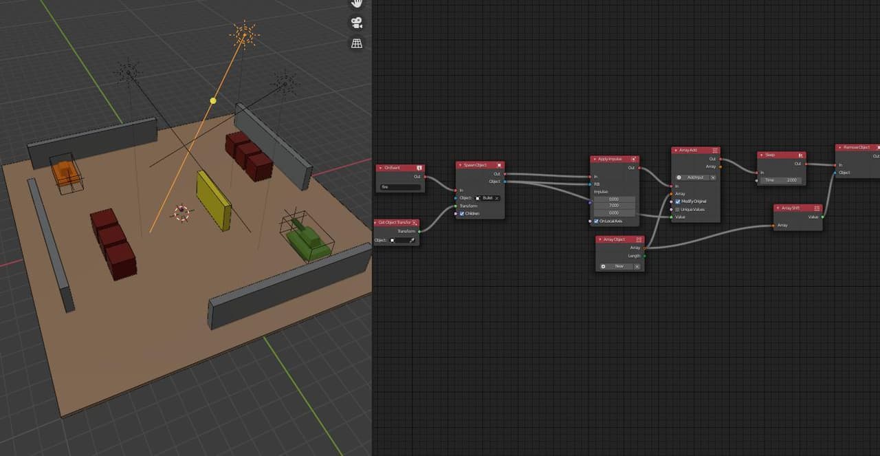Click the Impulse Y field showing 7.000
Image resolution: width=880 pixels, height=456 pixels.
point(614,206)
